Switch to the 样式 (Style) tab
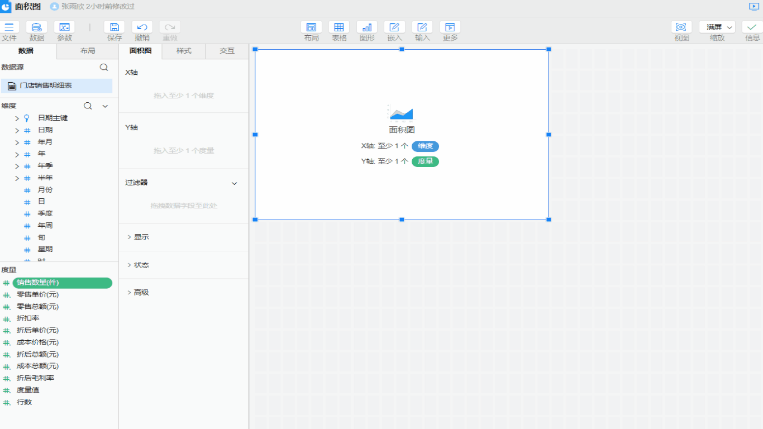Image resolution: width=763 pixels, height=429 pixels. (x=184, y=51)
